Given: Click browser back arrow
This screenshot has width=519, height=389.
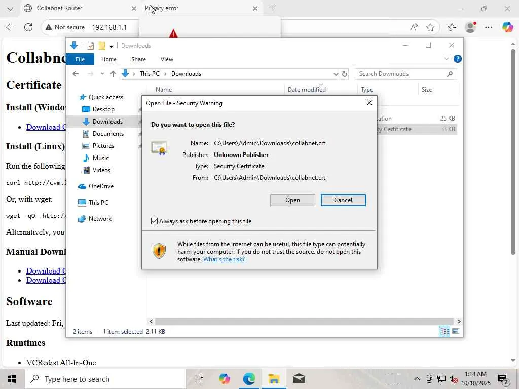Looking at the screenshot, I should [x=10, y=27].
